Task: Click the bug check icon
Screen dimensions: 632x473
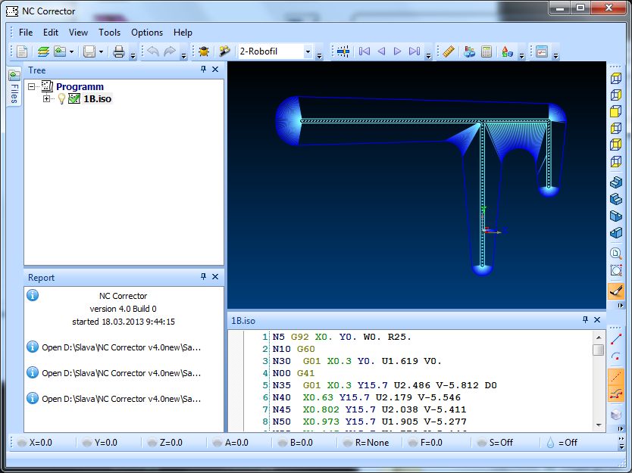Action: click(204, 51)
